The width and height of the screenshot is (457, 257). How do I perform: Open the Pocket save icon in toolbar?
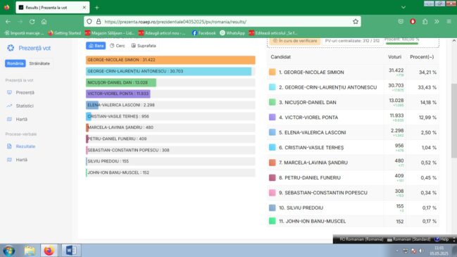click(x=401, y=22)
